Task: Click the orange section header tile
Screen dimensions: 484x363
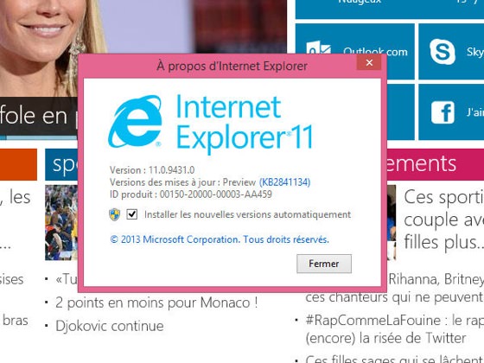Action: coord(18,164)
